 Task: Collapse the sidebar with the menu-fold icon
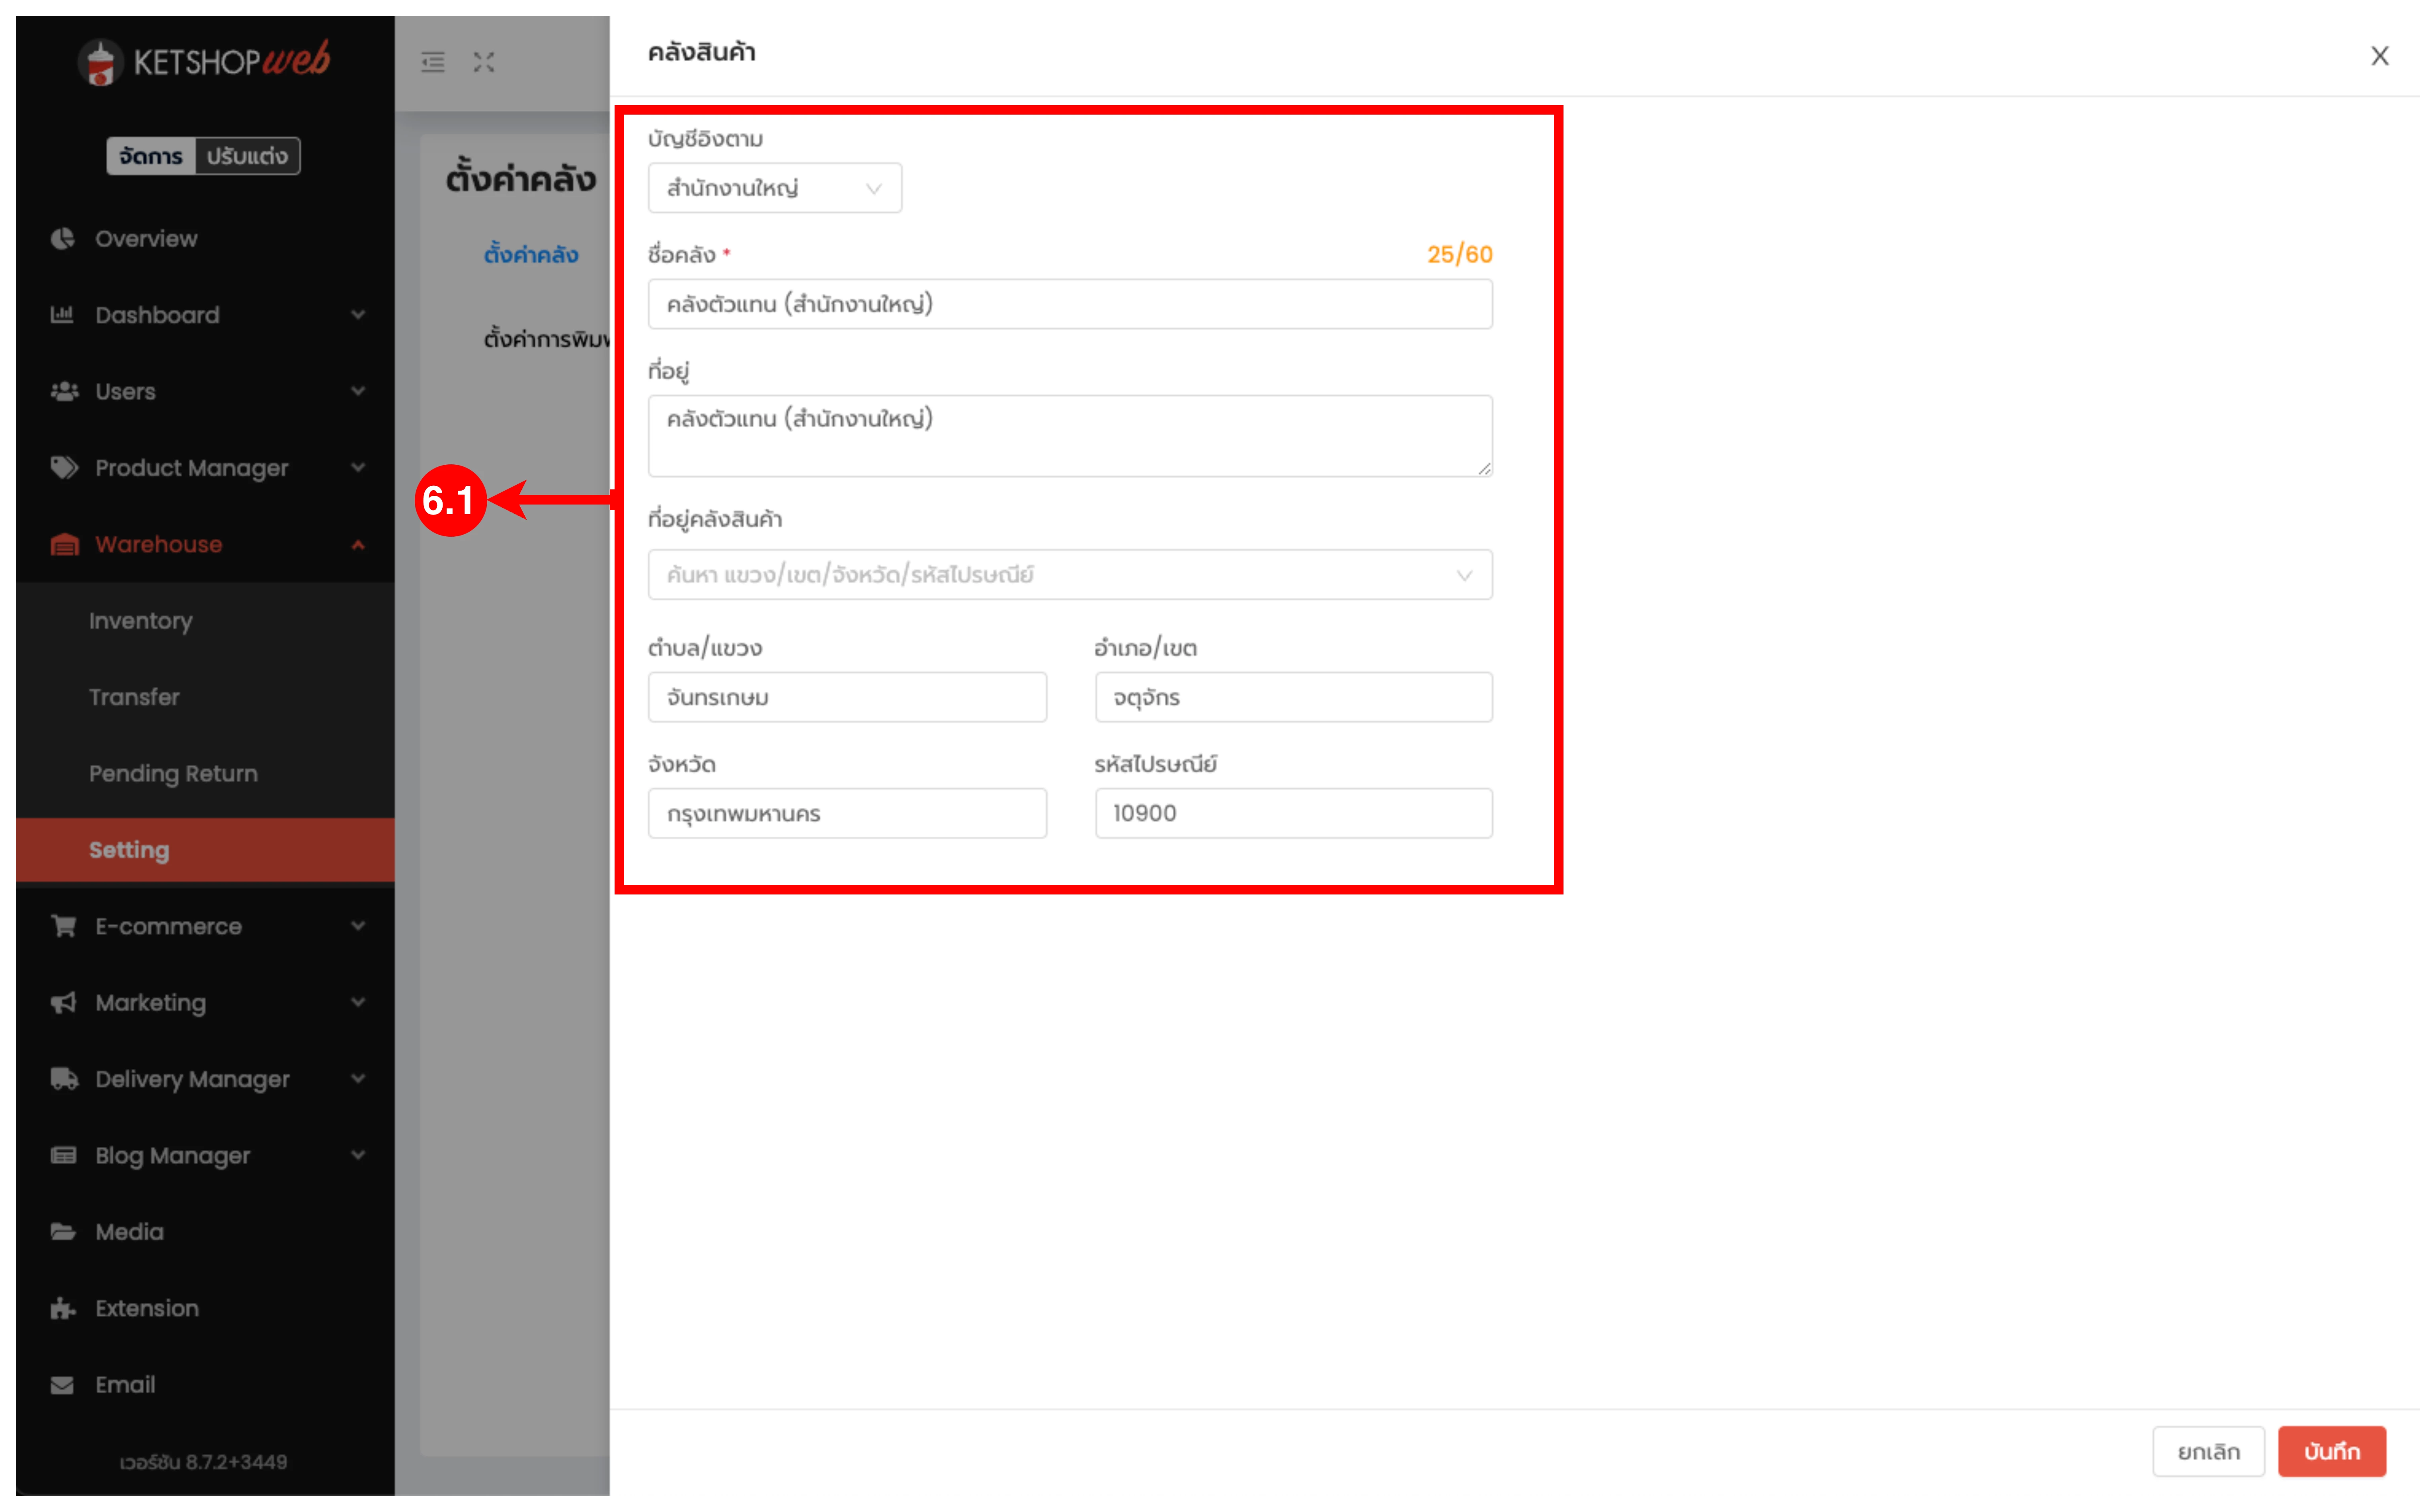[x=433, y=63]
